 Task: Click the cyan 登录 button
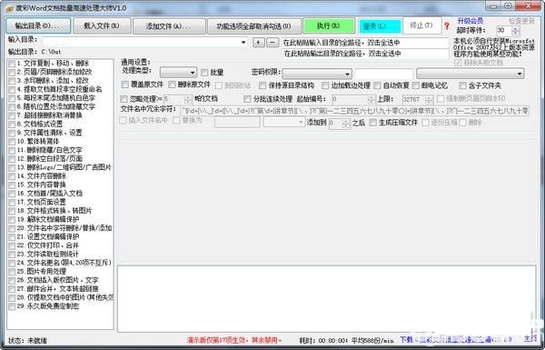(379, 26)
